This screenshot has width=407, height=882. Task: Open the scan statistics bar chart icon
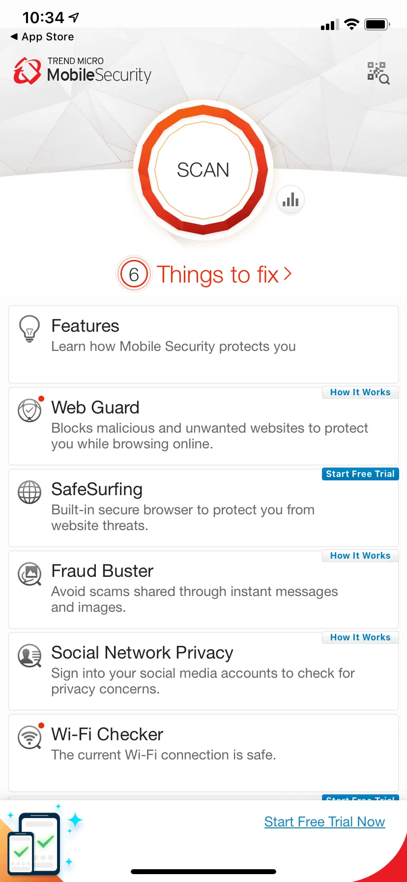click(x=291, y=200)
